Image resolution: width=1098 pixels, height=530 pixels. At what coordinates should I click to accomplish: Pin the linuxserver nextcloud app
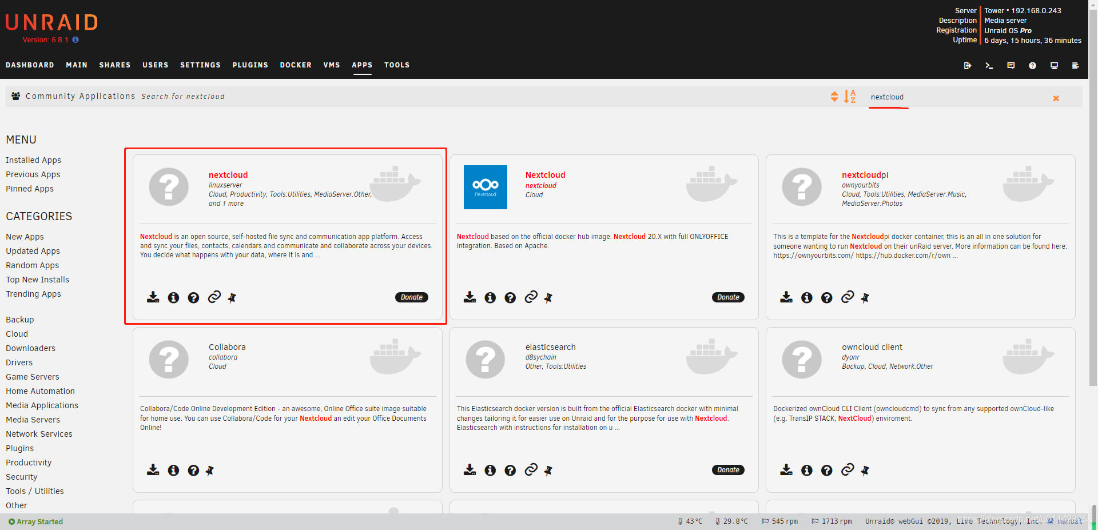[x=232, y=298]
